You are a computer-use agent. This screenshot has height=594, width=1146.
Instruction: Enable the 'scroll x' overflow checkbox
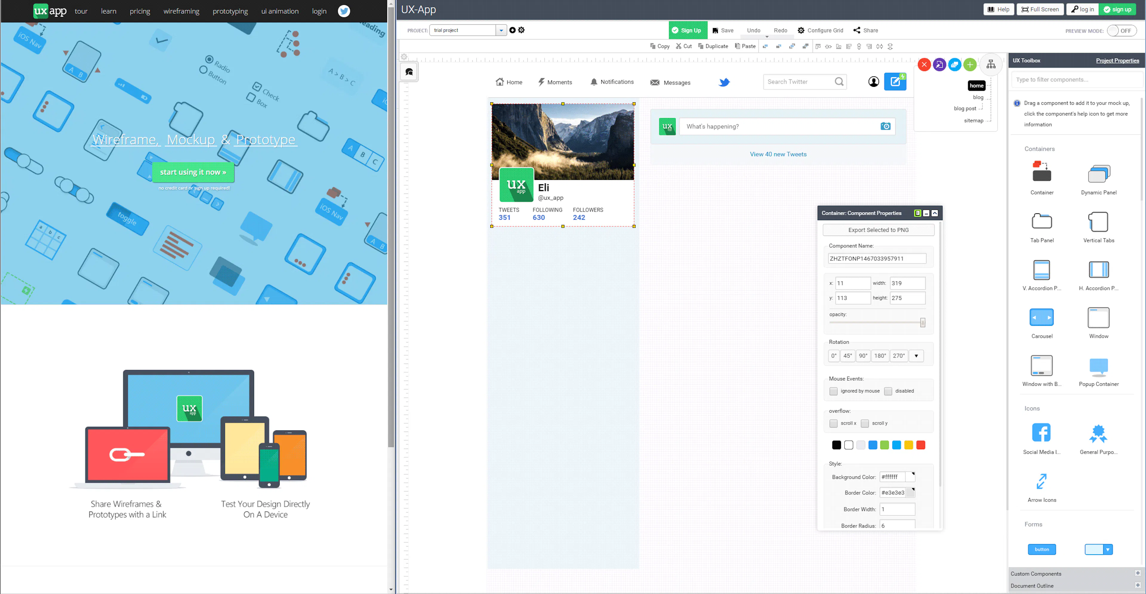tap(833, 423)
